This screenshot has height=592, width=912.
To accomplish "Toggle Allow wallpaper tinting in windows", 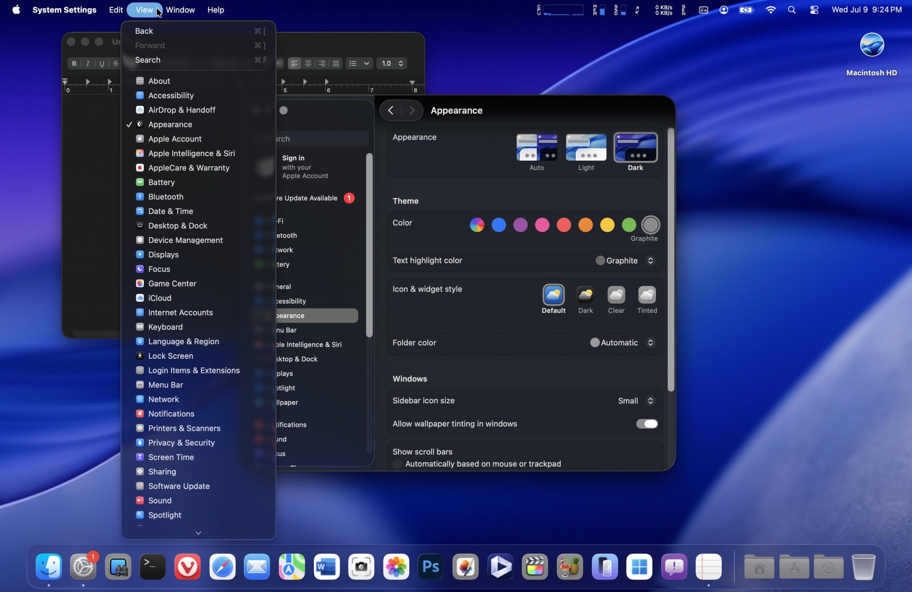I will click(647, 424).
